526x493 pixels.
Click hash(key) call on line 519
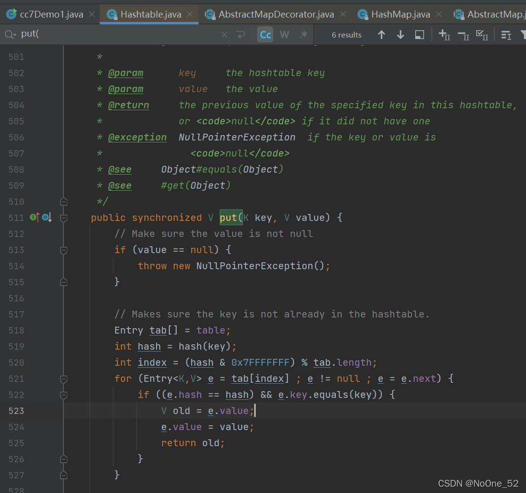coord(204,347)
